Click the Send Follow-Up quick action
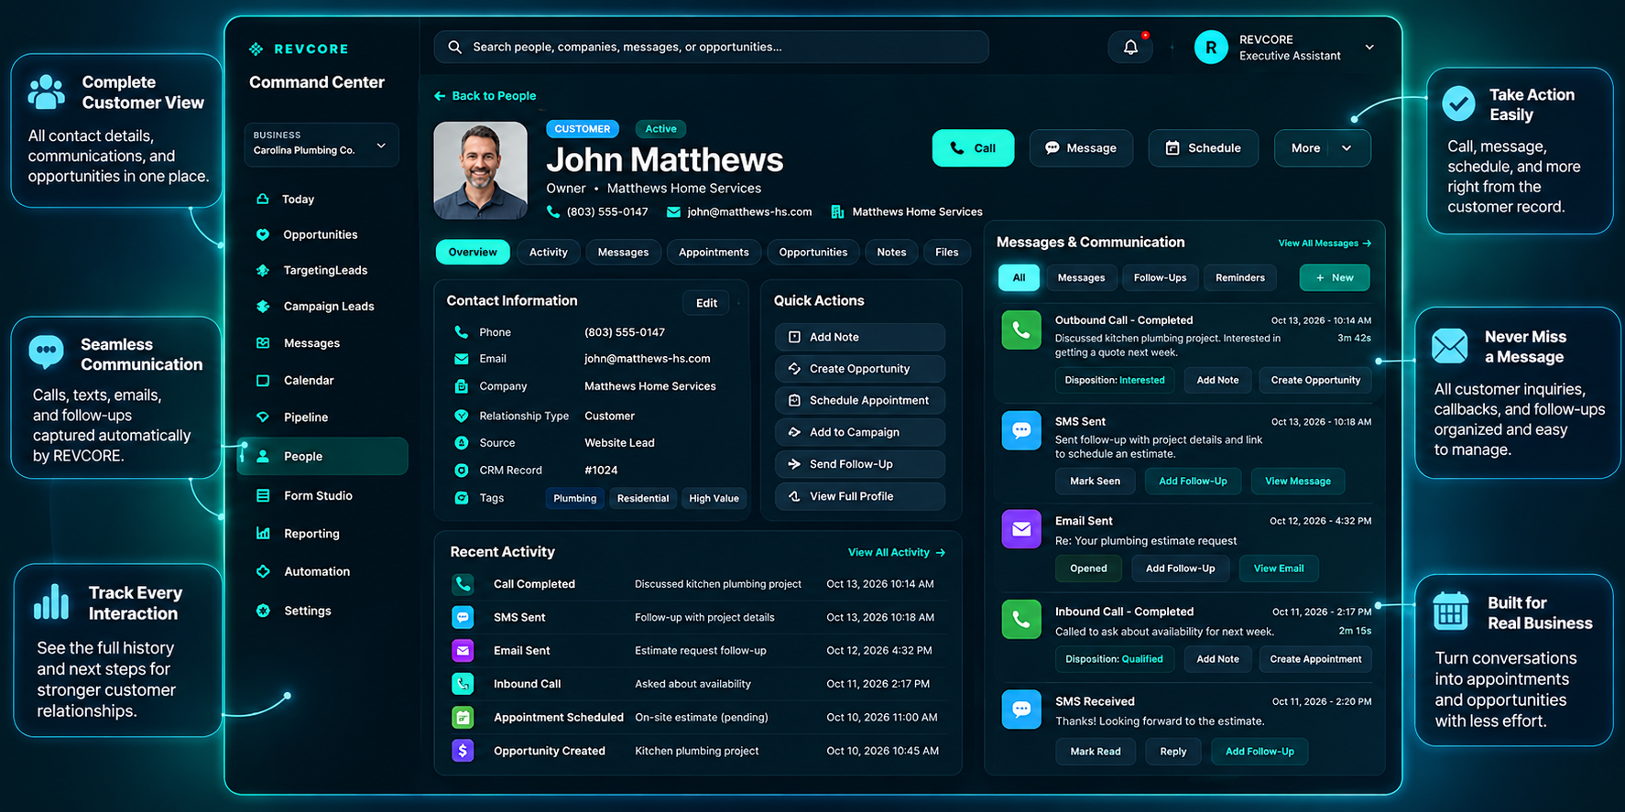Image resolution: width=1625 pixels, height=812 pixels. tap(860, 464)
